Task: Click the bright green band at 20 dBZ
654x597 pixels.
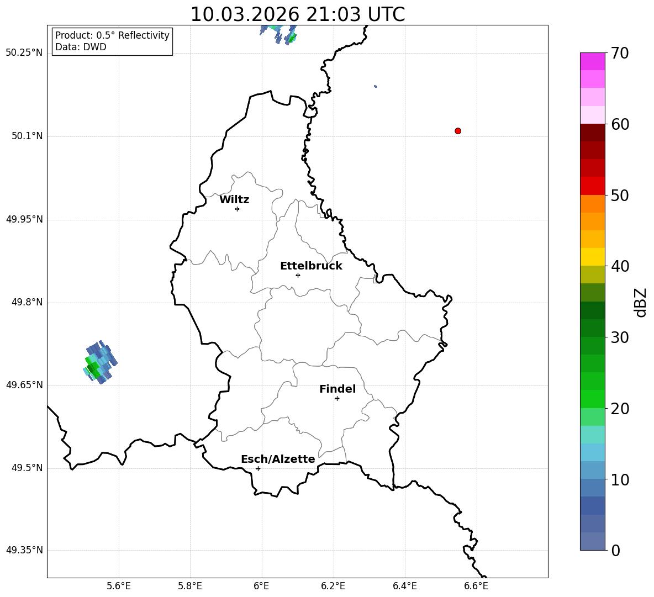Action: 592,399
